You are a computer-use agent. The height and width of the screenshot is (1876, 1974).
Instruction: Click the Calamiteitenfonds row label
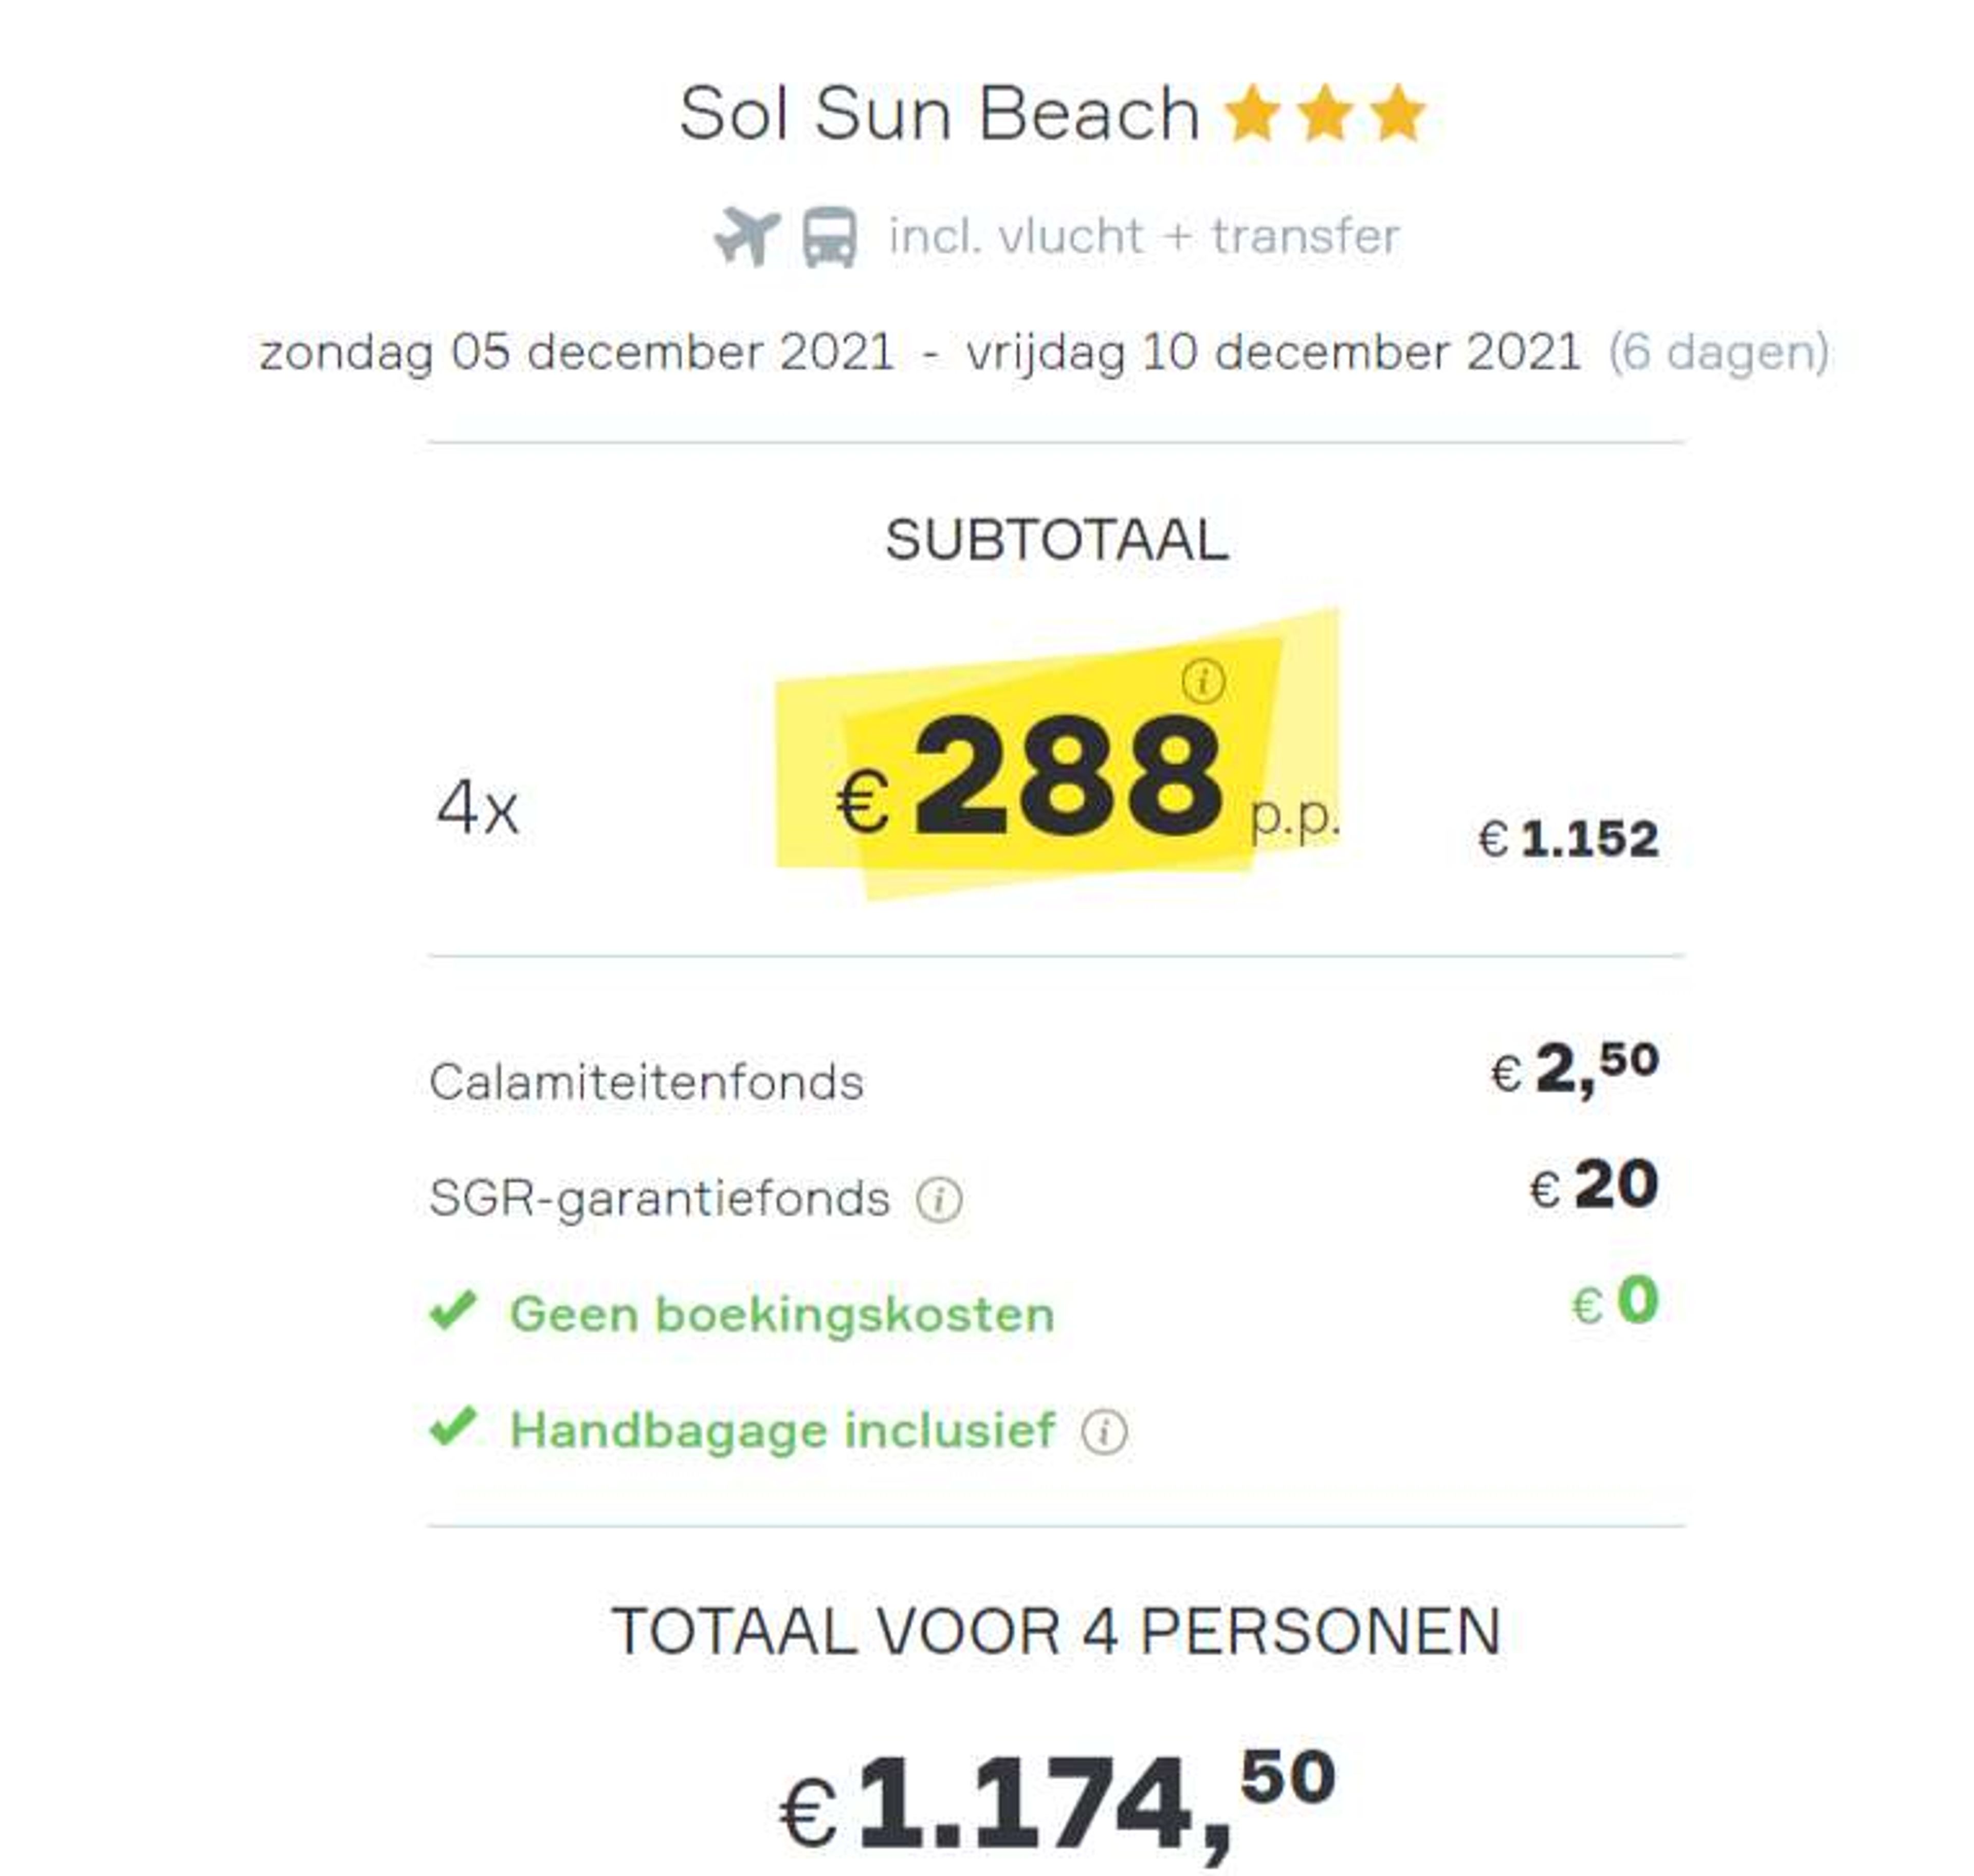646,1082
